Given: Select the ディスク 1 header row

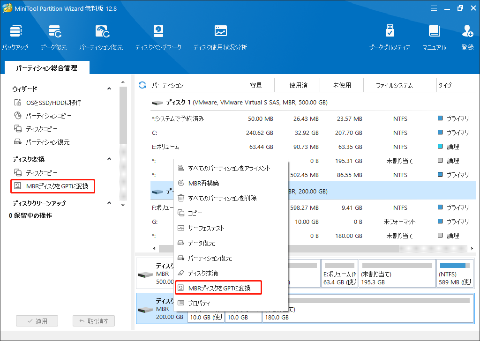Looking at the screenshot, I should click(x=313, y=103).
